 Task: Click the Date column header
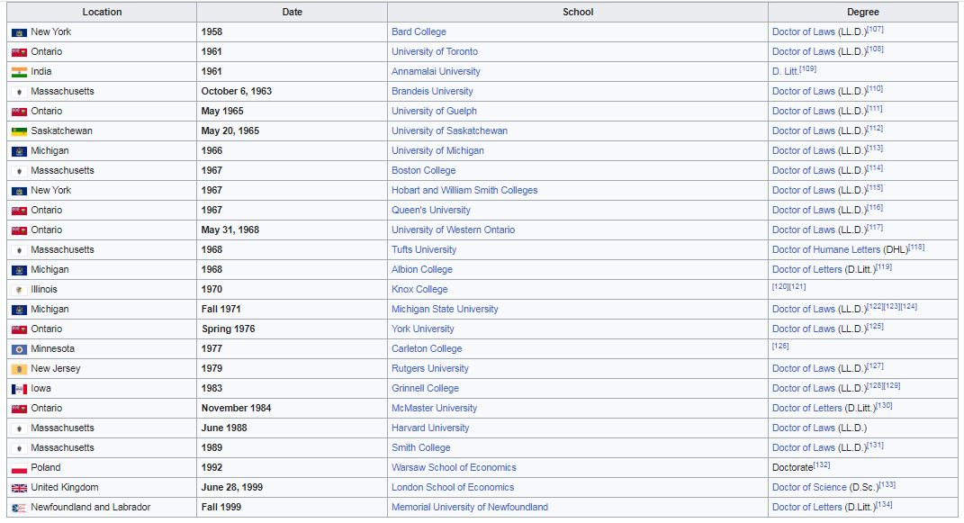[x=292, y=13]
